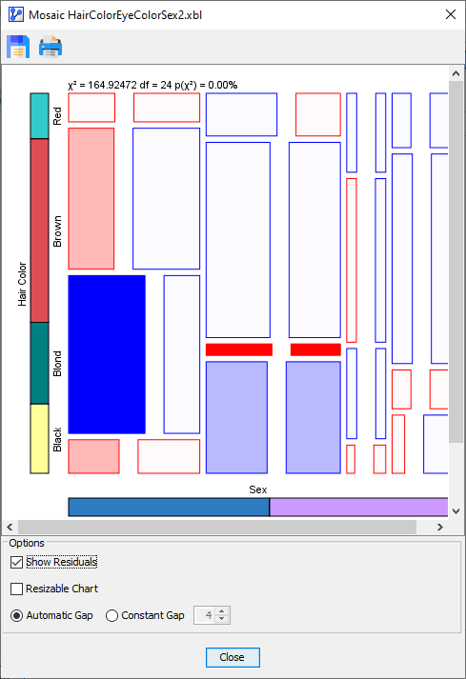
Task: Click the purple segment of Sex bar
Action: tap(359, 507)
